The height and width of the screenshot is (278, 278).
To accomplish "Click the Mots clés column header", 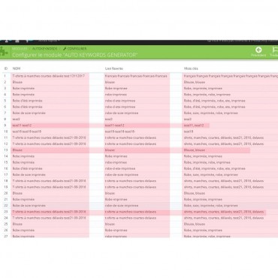I will pos(191,68).
